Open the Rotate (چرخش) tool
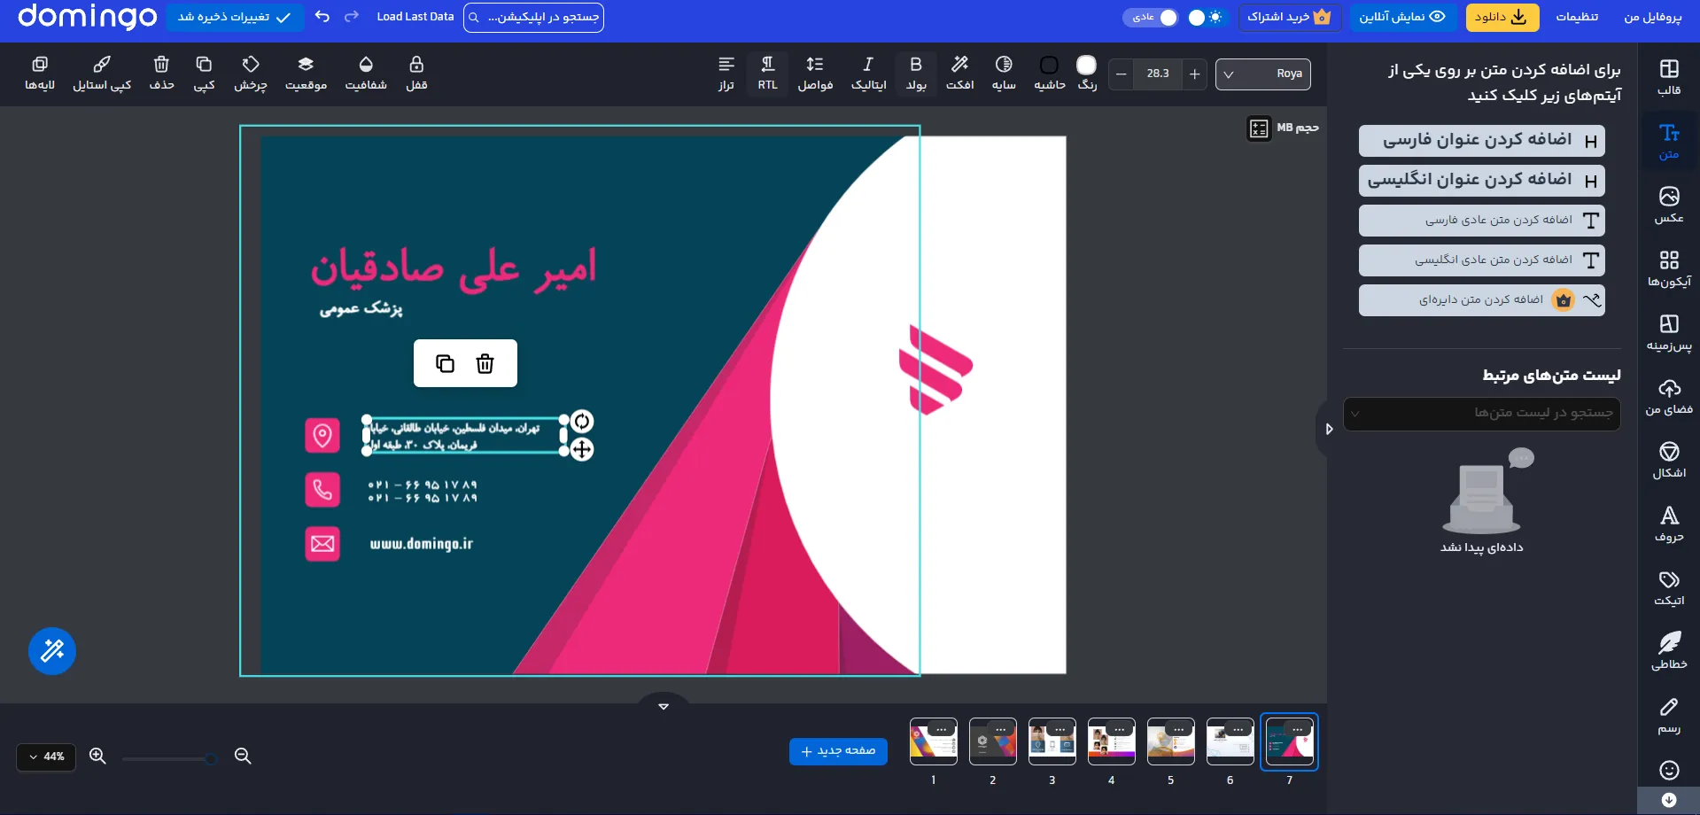This screenshot has height=815, width=1700. click(x=251, y=74)
